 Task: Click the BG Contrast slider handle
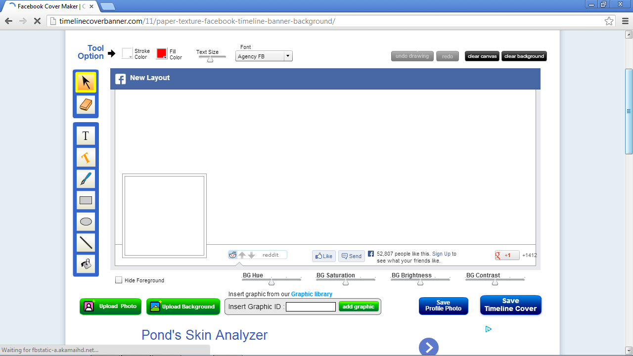495,282
